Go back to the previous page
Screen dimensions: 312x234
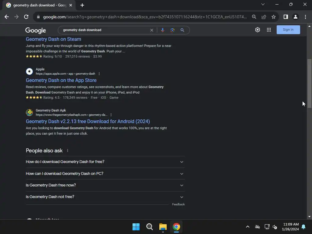pyautogui.click(x=7, y=17)
